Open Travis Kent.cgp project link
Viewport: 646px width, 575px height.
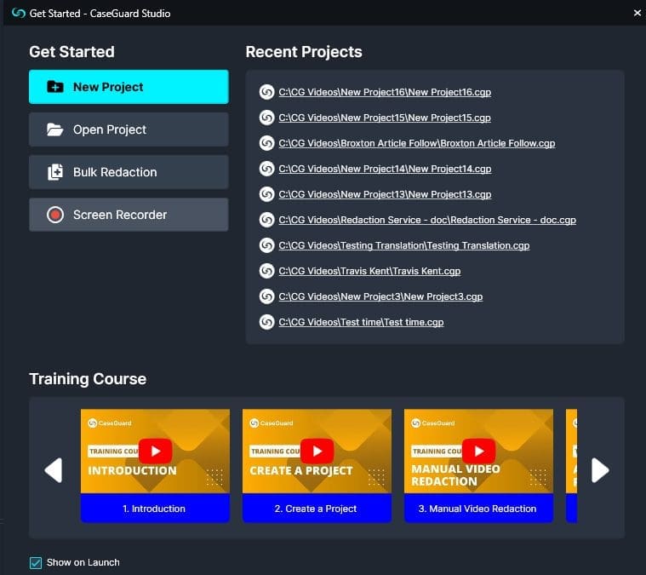[x=369, y=271]
